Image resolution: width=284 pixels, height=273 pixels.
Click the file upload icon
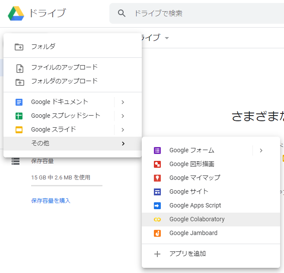(20, 69)
